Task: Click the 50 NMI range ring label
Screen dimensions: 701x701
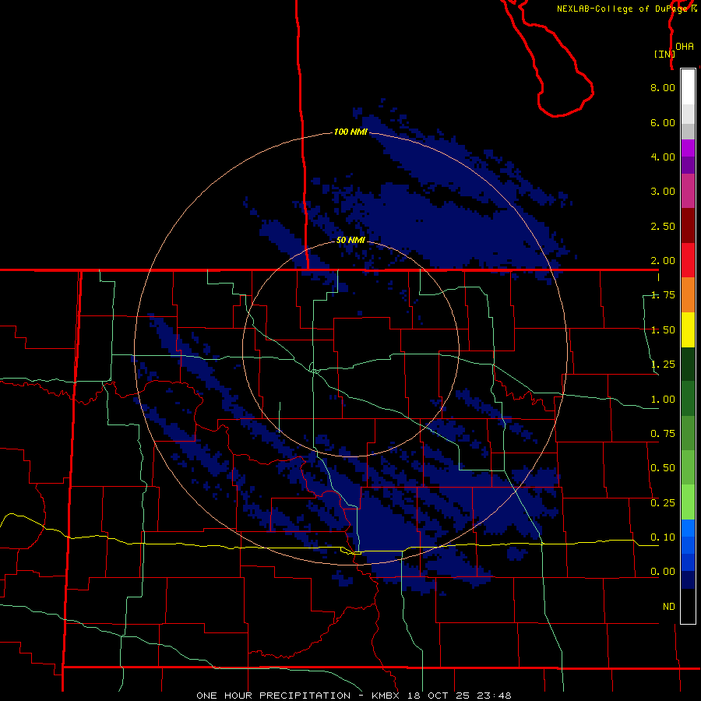Action: coord(350,240)
